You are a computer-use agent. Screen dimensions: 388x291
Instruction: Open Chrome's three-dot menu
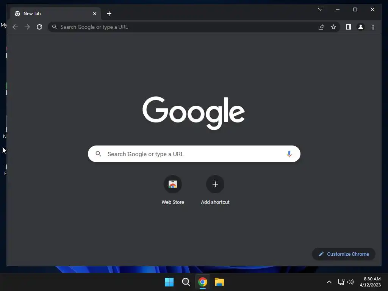click(373, 27)
